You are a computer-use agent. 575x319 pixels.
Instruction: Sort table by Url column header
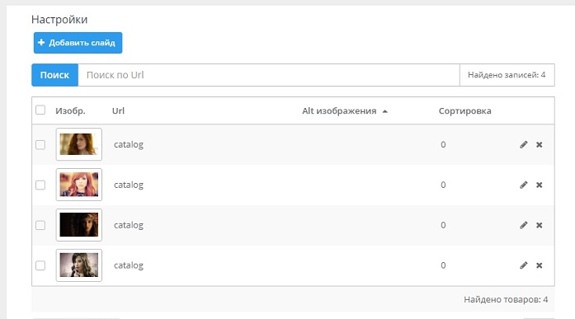(118, 111)
